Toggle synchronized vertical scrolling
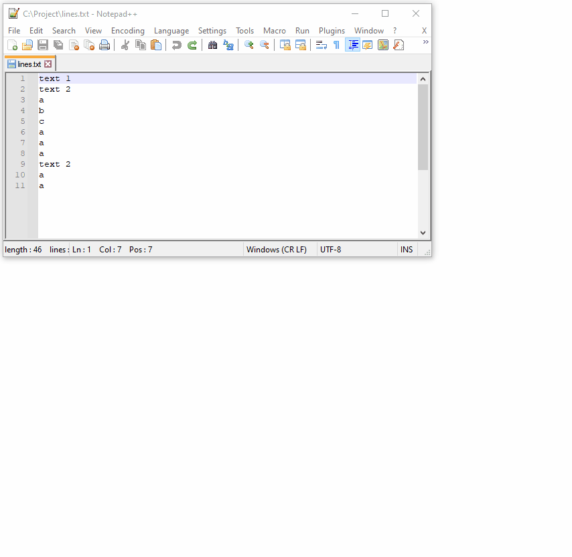 (x=285, y=45)
